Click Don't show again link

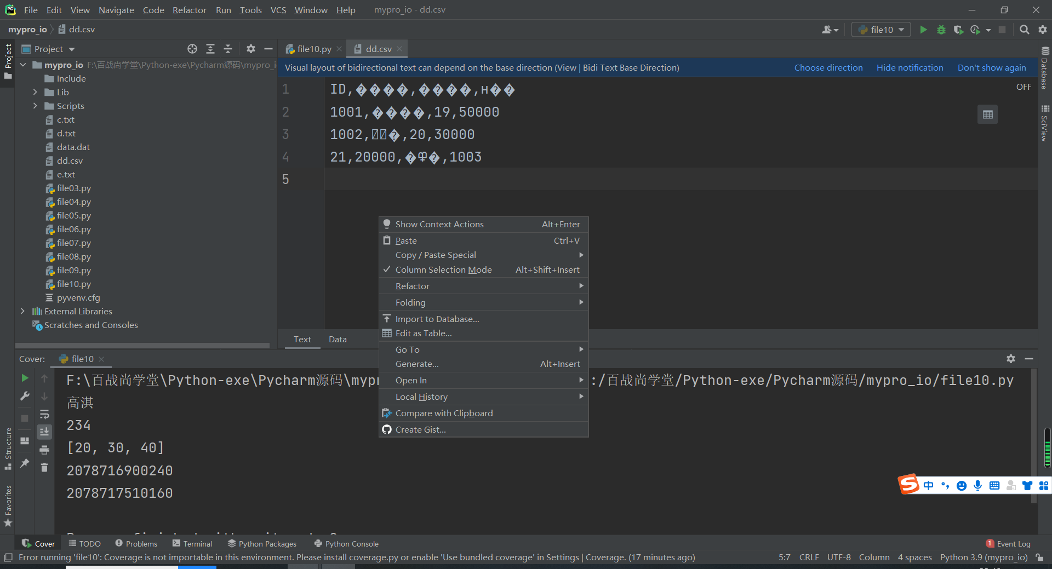[992, 68]
